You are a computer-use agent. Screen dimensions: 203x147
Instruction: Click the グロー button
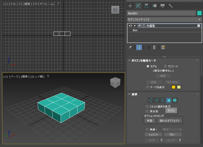click(x=173, y=134)
